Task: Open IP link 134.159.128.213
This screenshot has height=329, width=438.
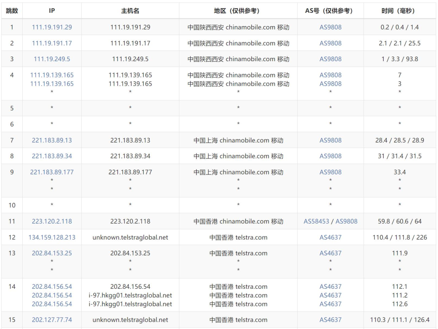Action: [x=52, y=237]
